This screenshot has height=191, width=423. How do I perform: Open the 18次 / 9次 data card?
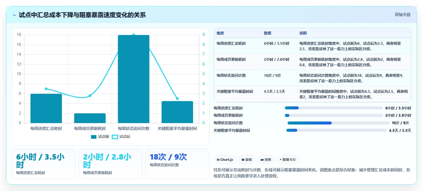[x=177, y=164]
